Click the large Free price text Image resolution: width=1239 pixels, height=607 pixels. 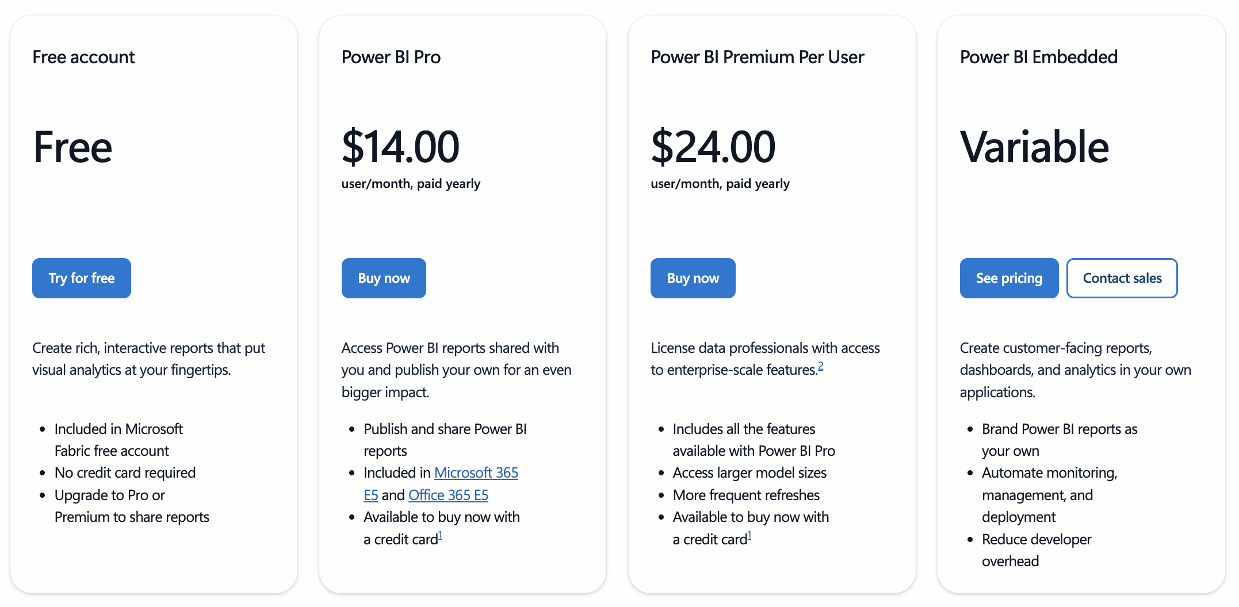click(72, 147)
